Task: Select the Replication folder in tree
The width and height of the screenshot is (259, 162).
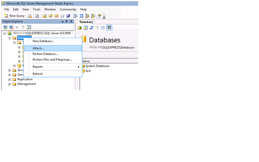Action: tap(25, 79)
